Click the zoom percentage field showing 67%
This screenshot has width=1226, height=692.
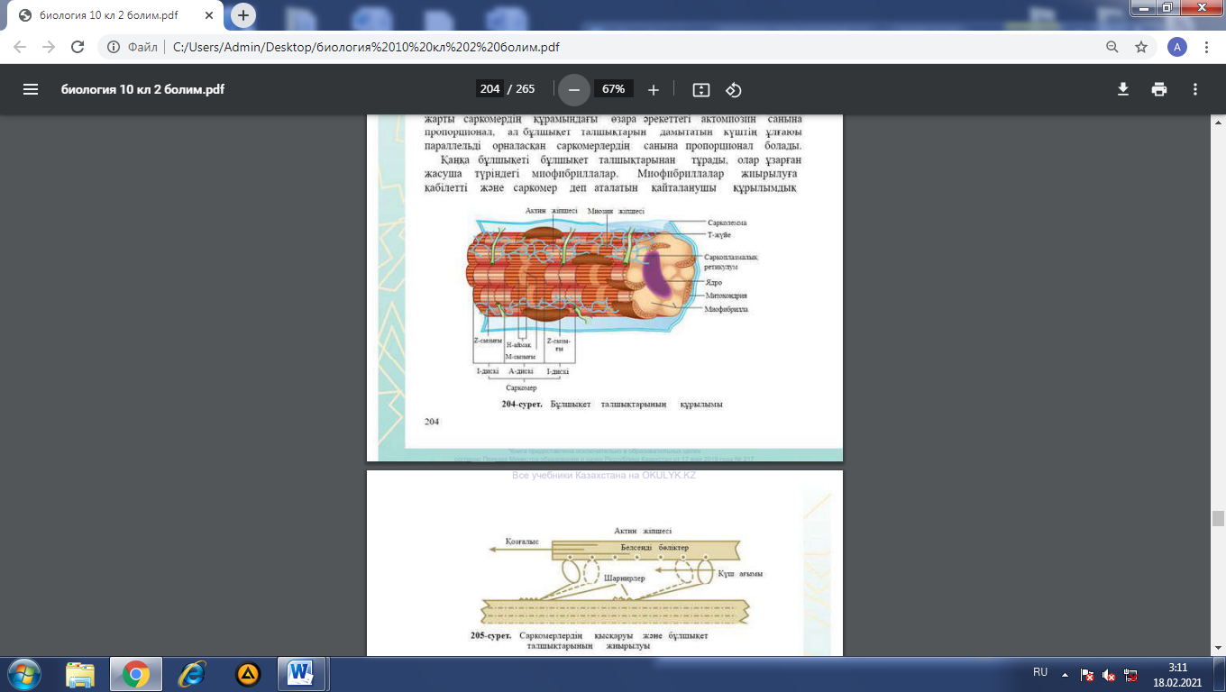pyautogui.click(x=614, y=89)
